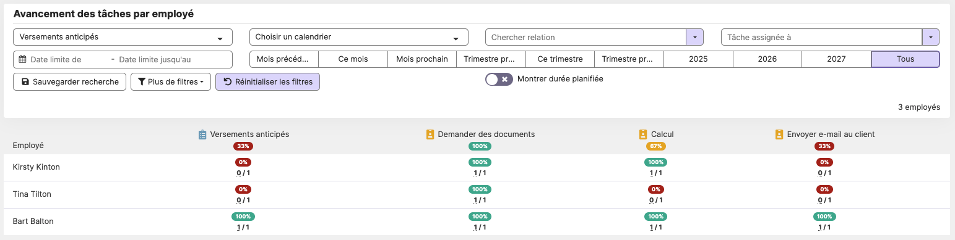Select the 2027 year tab
Viewport: 955px width, 240px height.
pos(837,59)
